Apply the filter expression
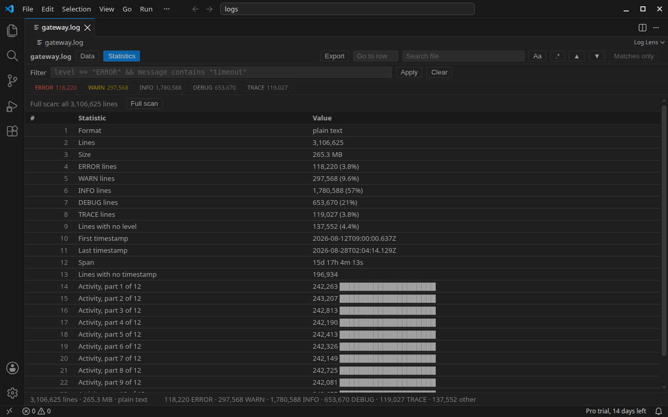668x417 pixels. (x=409, y=72)
